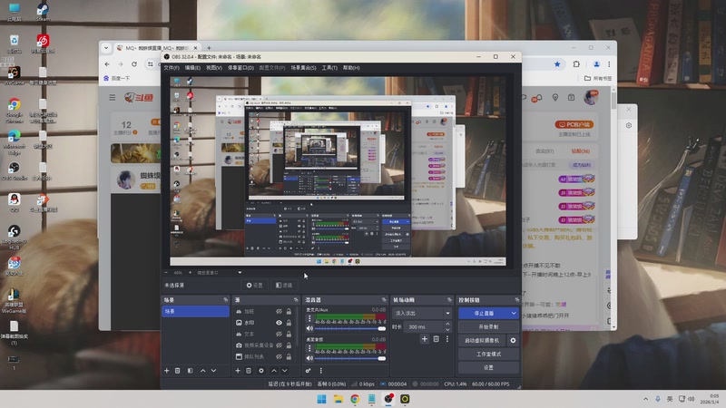Increase 时长 with spinner up arrow
Image resolution: width=726 pixels, height=408 pixels.
point(447,325)
